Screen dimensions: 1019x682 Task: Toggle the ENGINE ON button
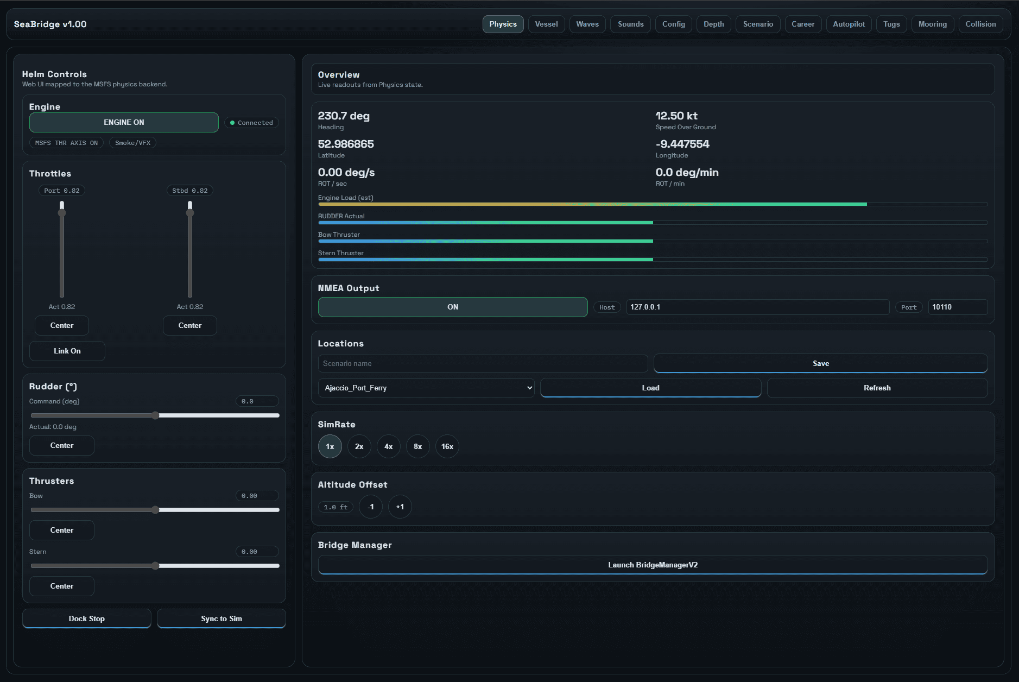point(124,123)
